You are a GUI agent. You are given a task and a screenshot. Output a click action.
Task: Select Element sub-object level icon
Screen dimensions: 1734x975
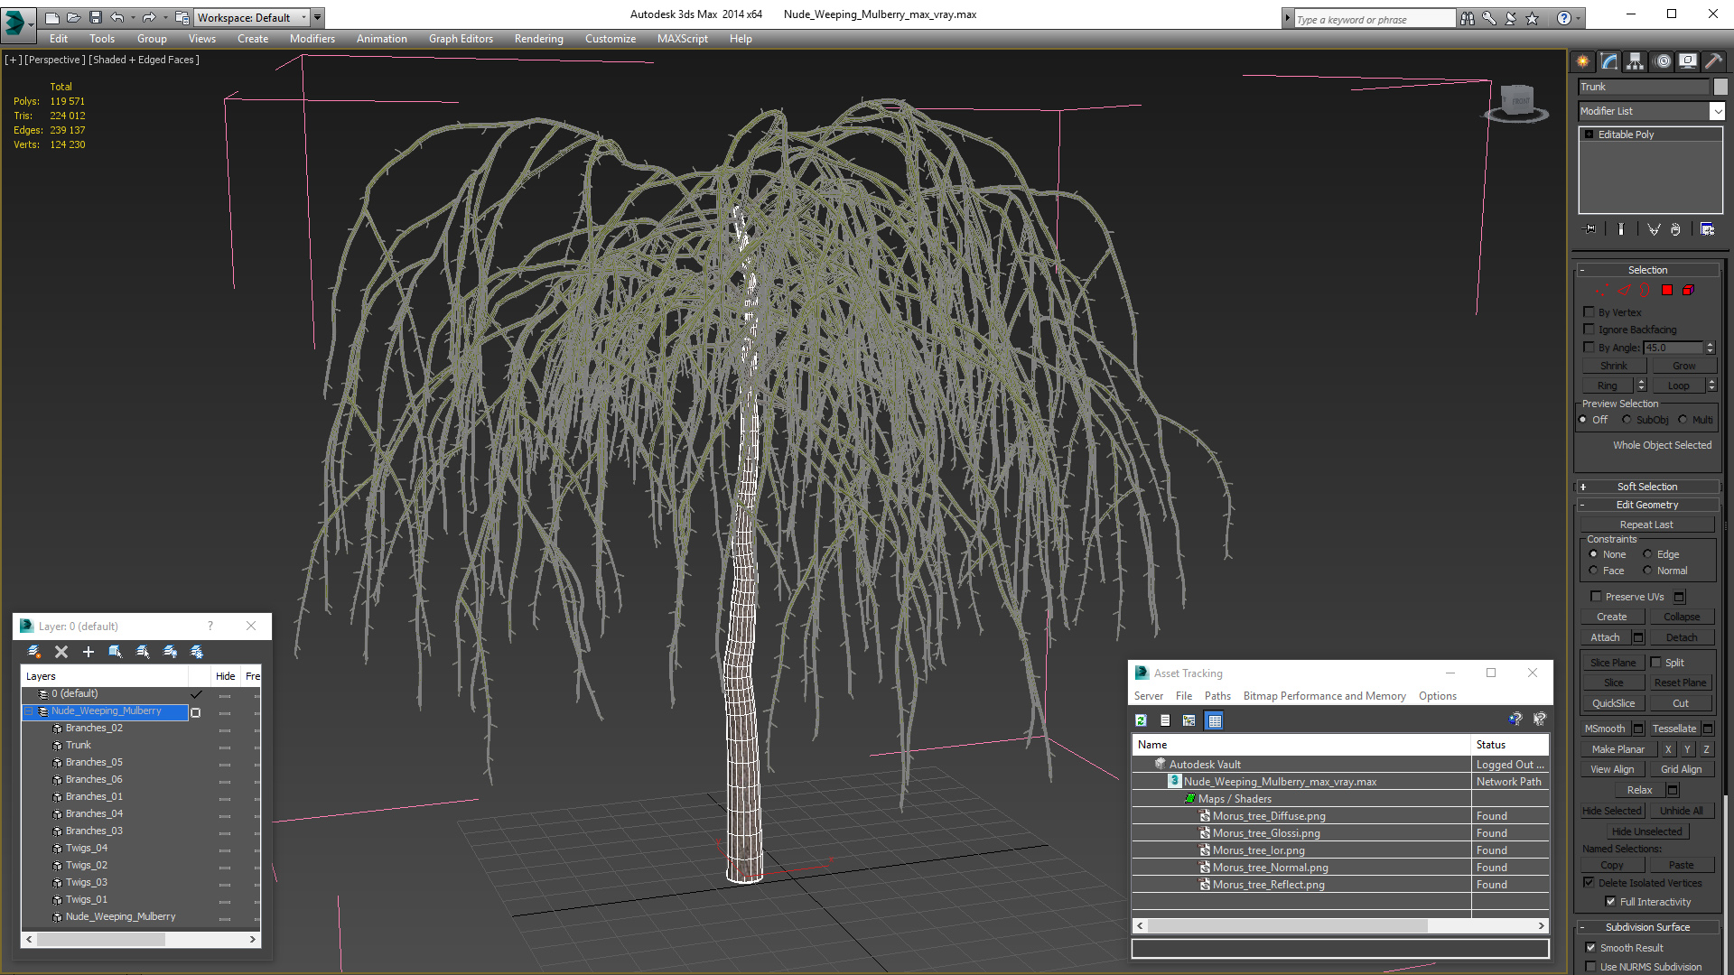pos(1688,291)
